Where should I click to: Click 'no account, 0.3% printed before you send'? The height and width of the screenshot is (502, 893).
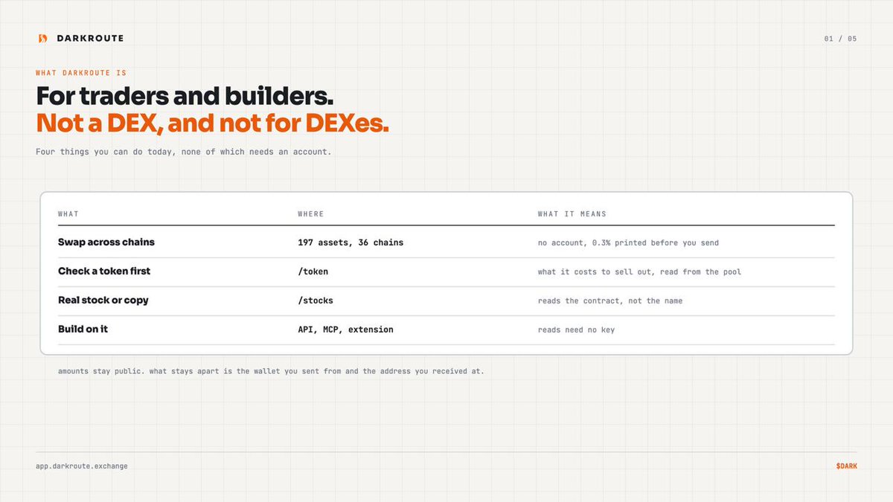tap(628, 243)
